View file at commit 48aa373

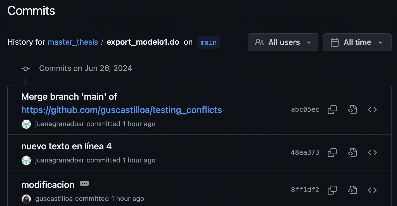tap(352, 152)
